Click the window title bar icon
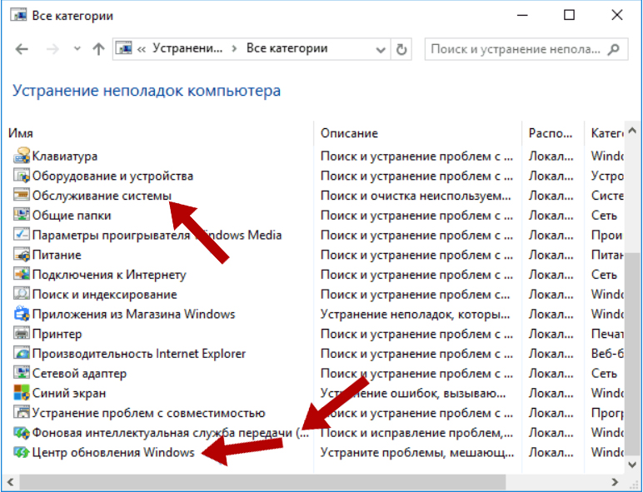Image resolution: width=643 pixels, height=492 pixels. (x=19, y=15)
